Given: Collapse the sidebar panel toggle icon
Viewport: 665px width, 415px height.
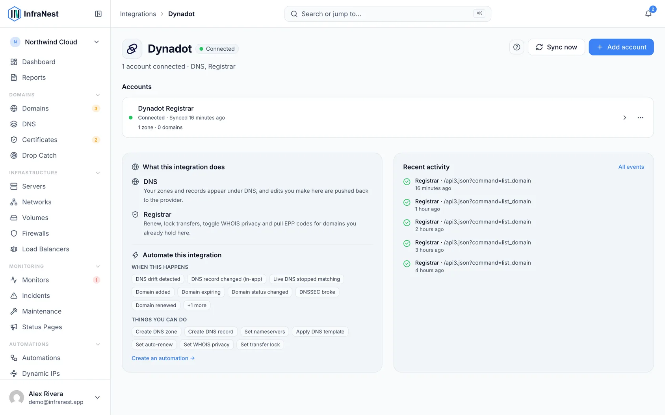Looking at the screenshot, I should (98, 14).
